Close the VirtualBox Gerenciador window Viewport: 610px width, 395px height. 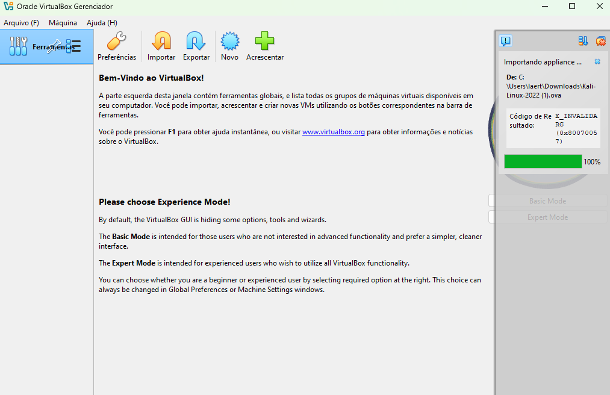(x=600, y=6)
